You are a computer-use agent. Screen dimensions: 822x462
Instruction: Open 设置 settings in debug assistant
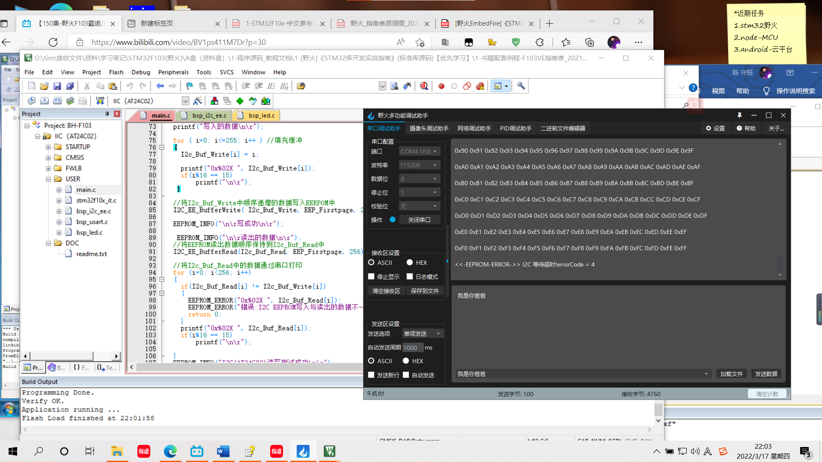[x=715, y=128]
